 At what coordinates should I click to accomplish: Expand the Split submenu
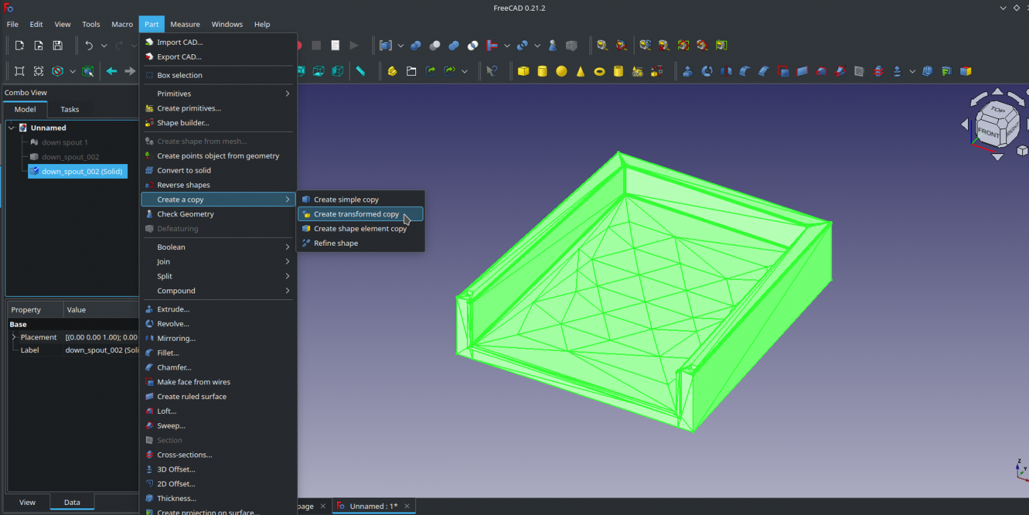(x=218, y=276)
